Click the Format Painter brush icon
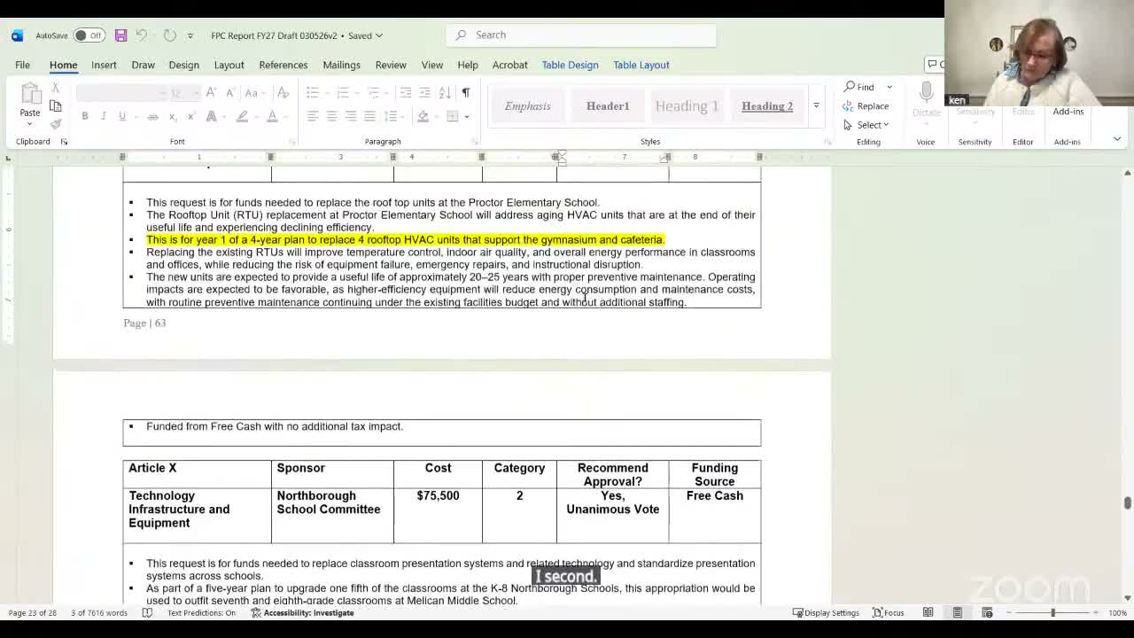This screenshot has width=1134, height=638. [55, 124]
